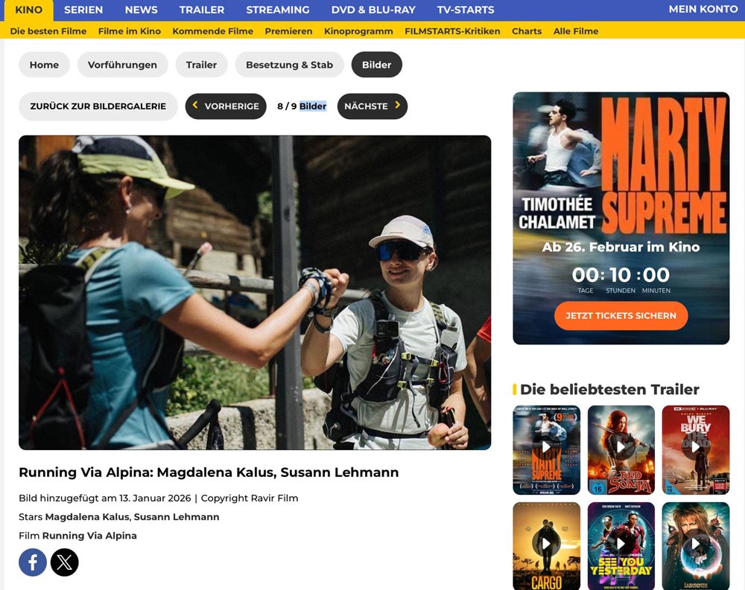Open Magdalena Kalus star link

87,516
